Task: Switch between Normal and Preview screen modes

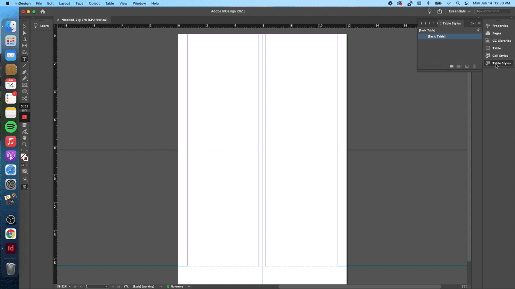Action: click(x=24, y=187)
